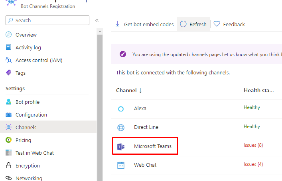Open Networking settings
This screenshot has width=282, height=181.
coord(29,178)
